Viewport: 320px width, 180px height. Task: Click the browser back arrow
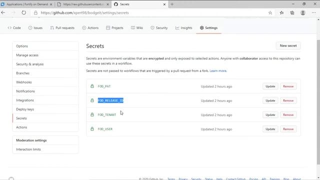click(x=3, y=12)
